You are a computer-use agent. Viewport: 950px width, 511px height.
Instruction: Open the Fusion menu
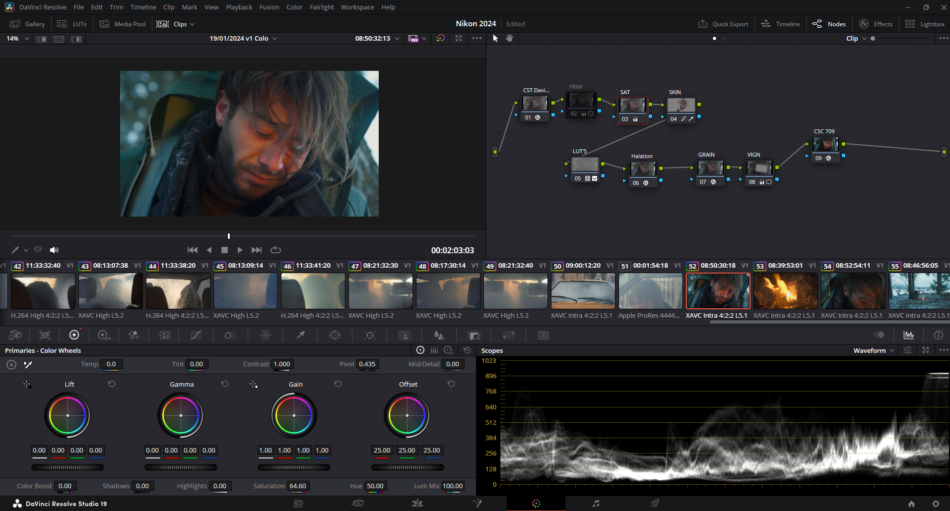click(x=269, y=7)
